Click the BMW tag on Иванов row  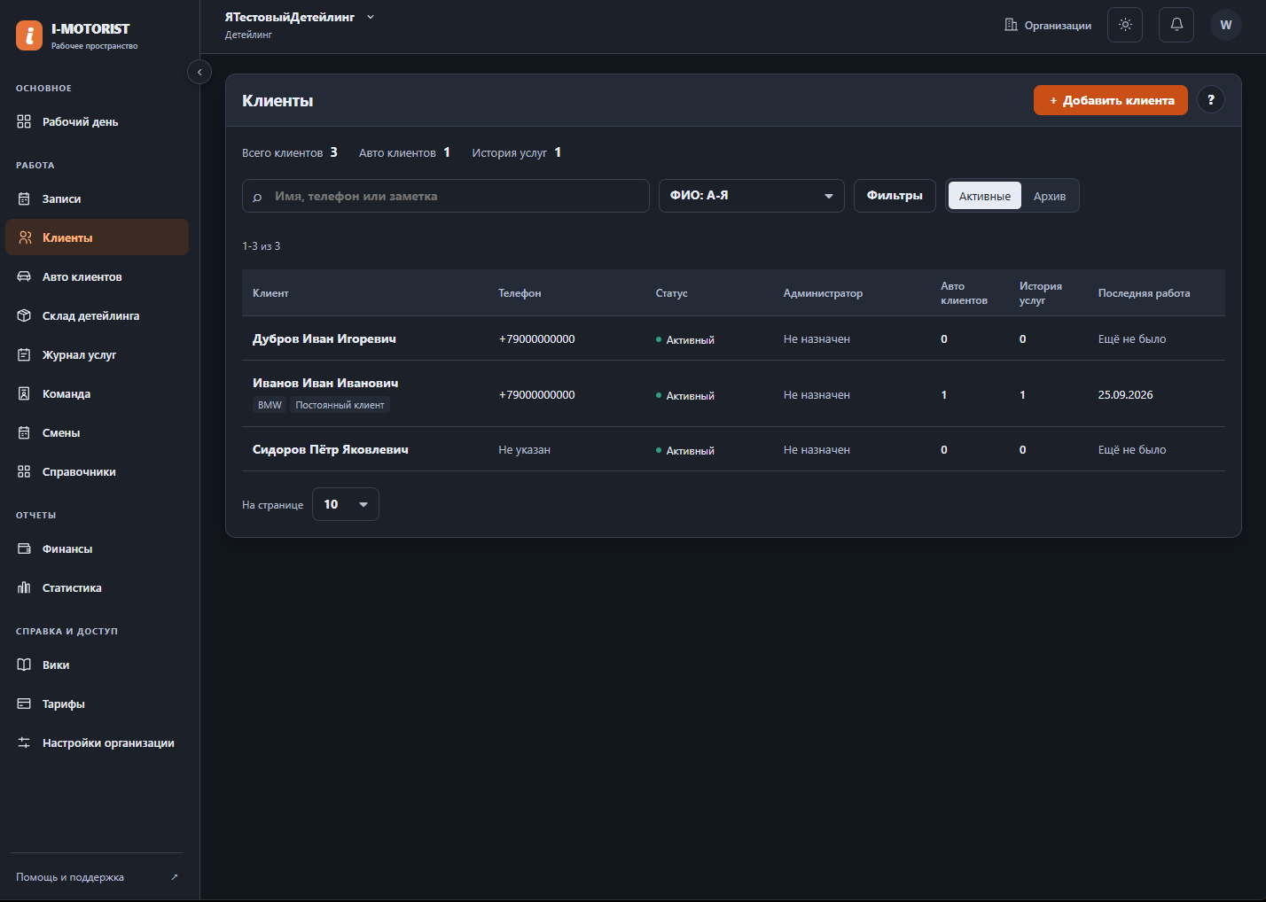tap(270, 405)
